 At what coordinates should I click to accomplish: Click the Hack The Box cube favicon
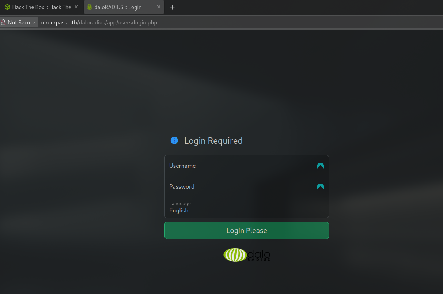[7, 7]
